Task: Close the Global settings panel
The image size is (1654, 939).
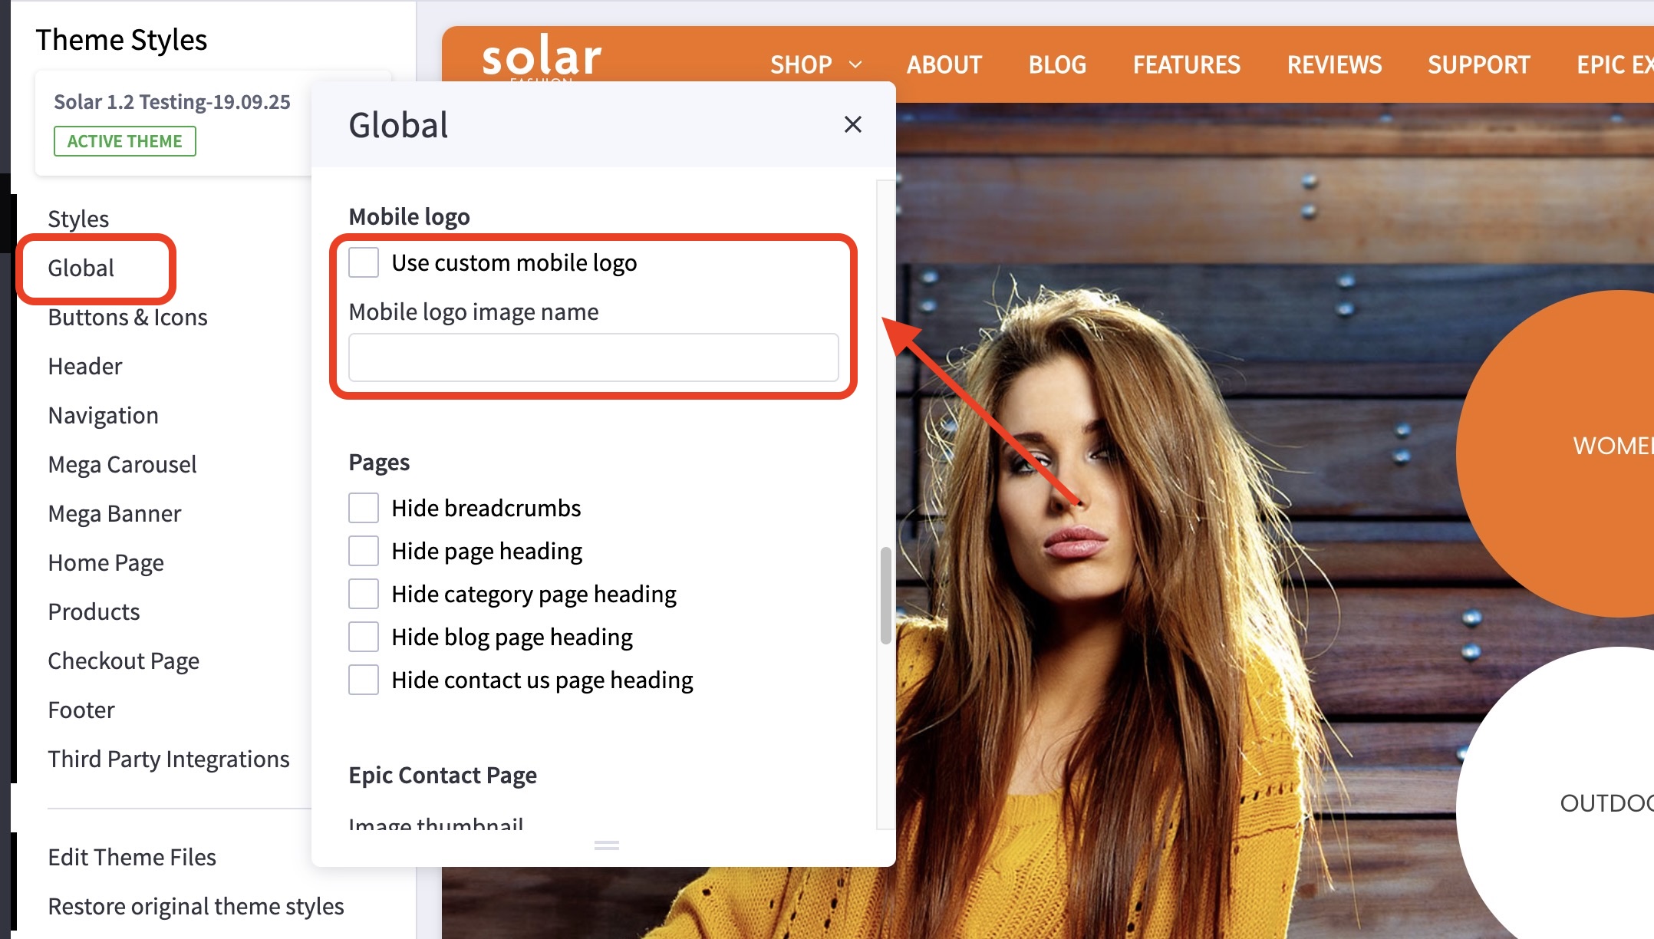Action: (852, 124)
